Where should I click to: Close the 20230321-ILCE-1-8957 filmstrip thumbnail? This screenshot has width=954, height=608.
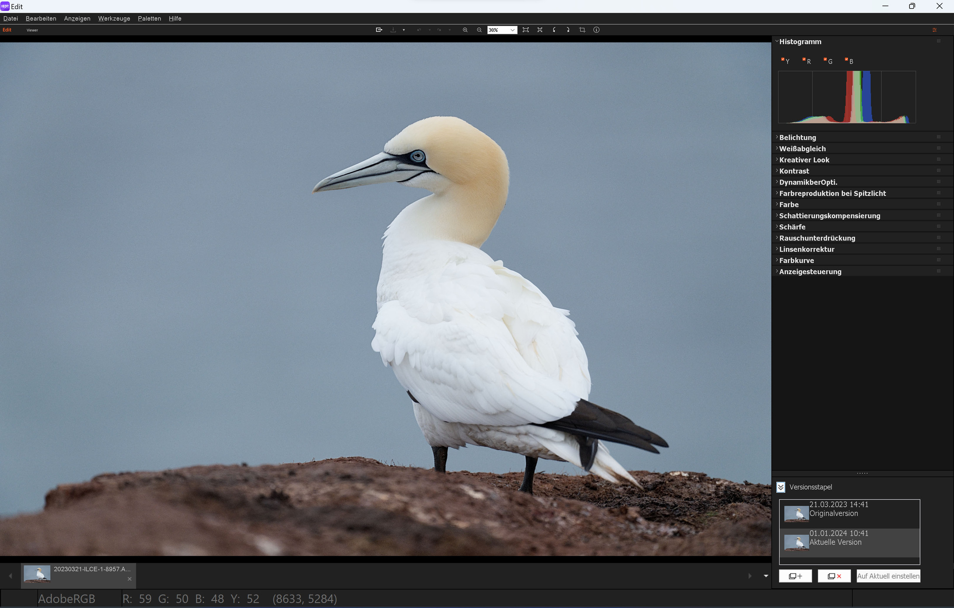point(129,579)
